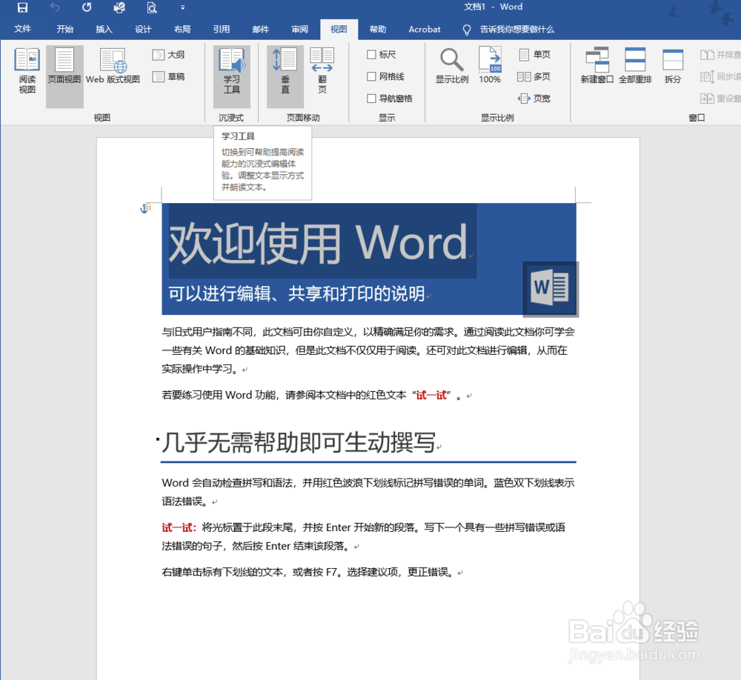
Task: Click the Word logo image in banner
Action: tap(551, 288)
